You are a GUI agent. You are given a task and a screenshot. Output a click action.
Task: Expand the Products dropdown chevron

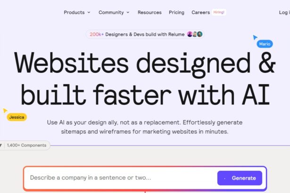tap(89, 13)
